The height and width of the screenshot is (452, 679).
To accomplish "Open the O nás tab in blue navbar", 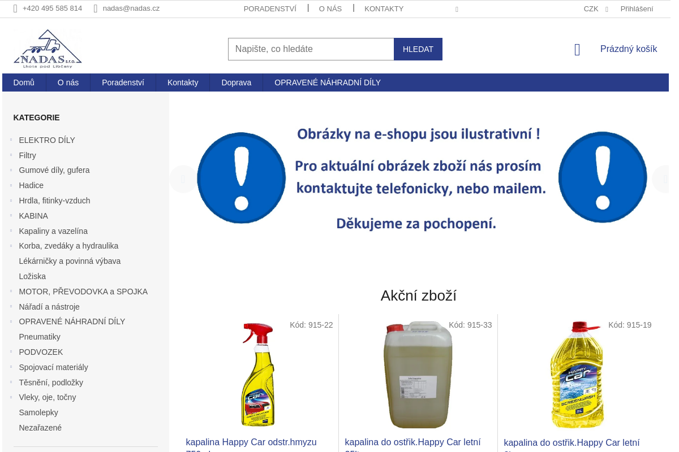I will click(x=68, y=82).
